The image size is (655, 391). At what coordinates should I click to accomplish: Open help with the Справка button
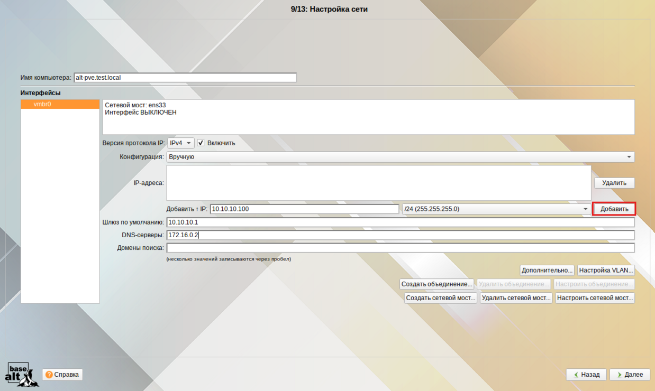coord(62,375)
